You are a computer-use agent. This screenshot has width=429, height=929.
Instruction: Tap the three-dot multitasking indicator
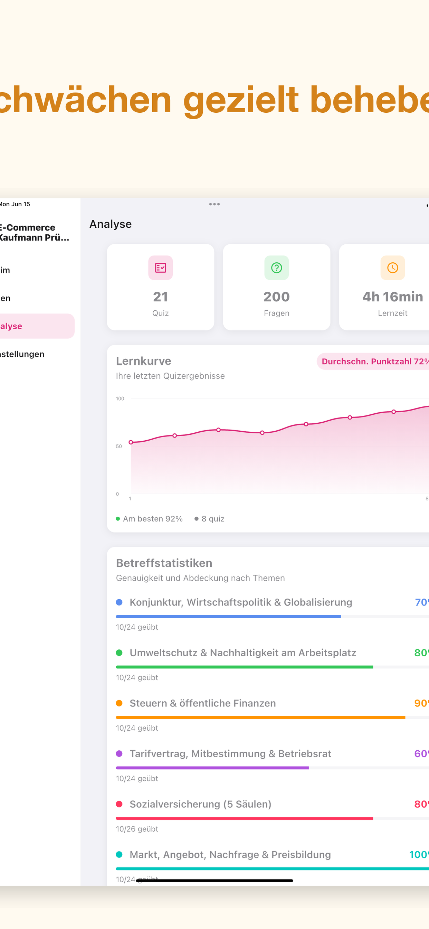click(214, 204)
